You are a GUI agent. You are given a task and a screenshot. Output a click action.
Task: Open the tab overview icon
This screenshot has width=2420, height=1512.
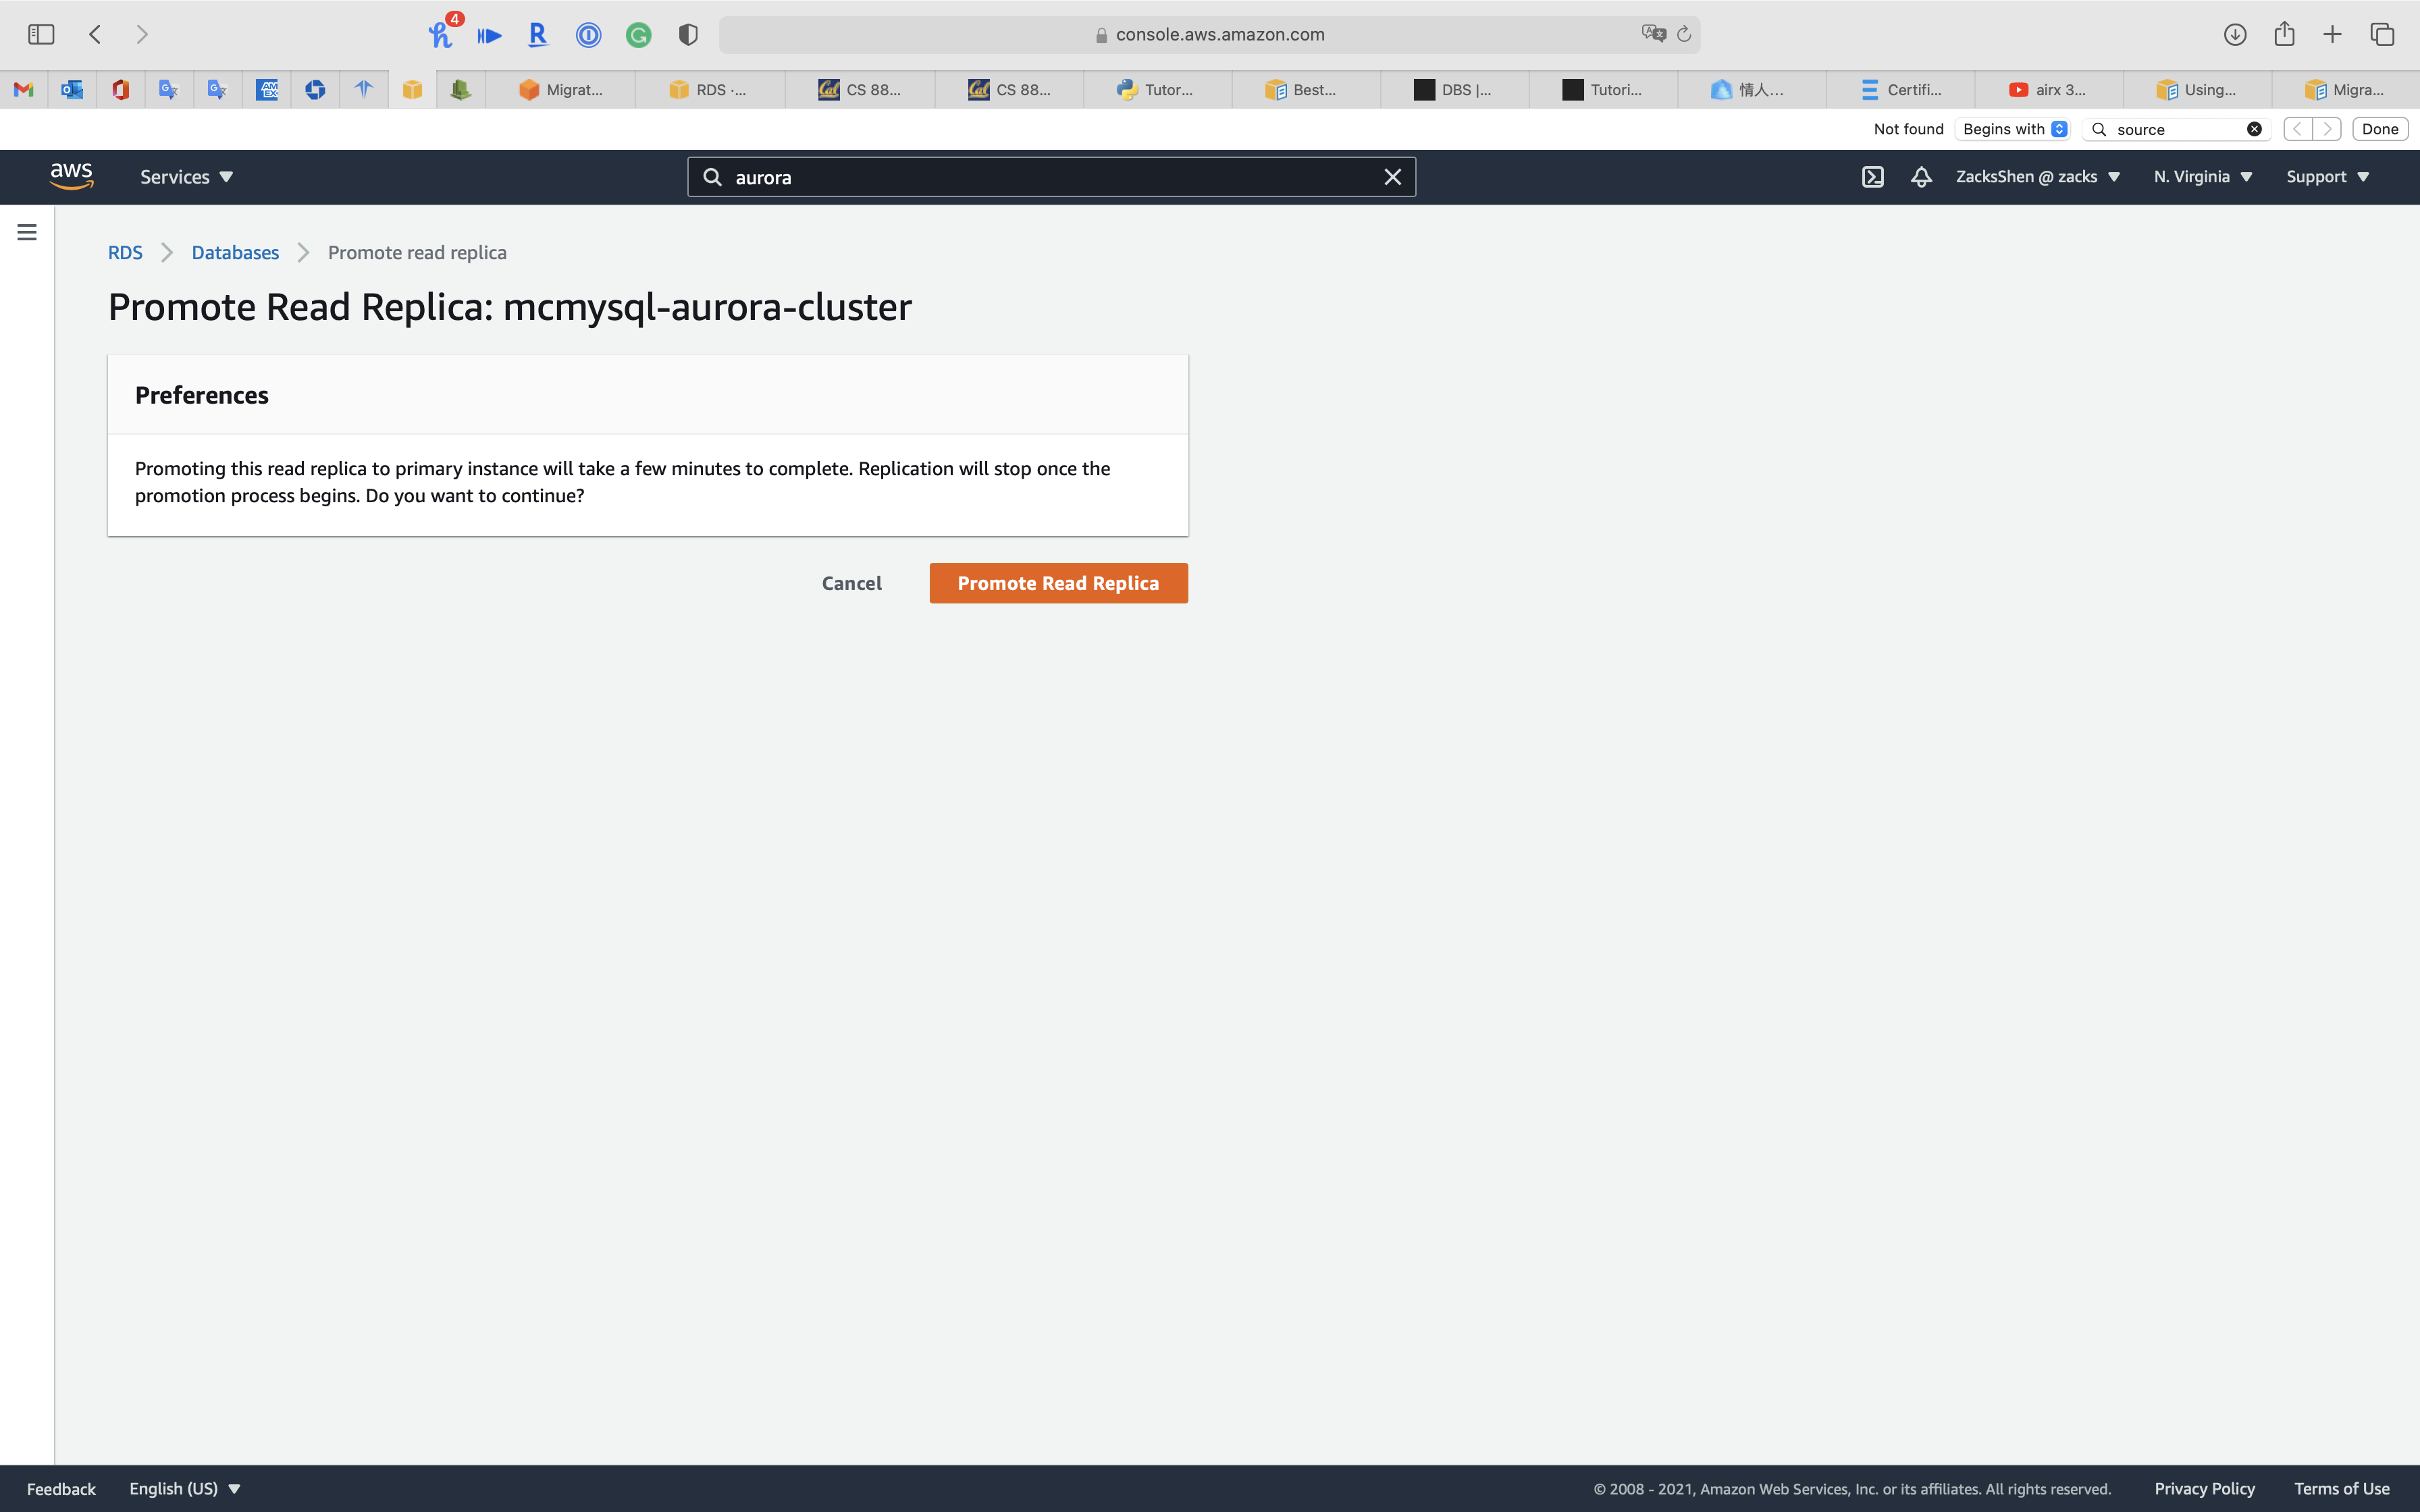tap(2382, 35)
